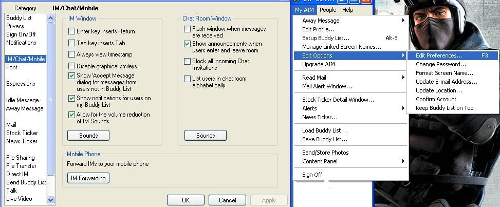Enable 'Flash window when messages are received'
500x207 pixels.
coord(188,29)
